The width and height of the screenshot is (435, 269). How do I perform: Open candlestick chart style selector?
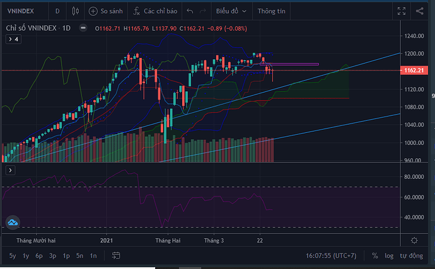pyautogui.click(x=75, y=11)
